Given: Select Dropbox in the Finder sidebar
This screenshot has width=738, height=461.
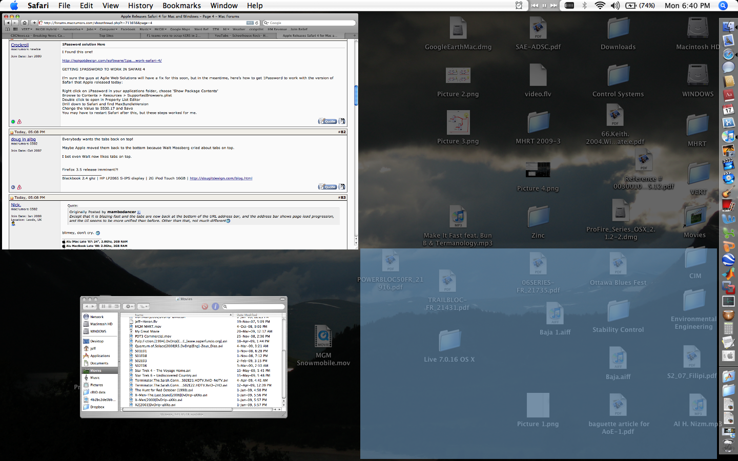Looking at the screenshot, I should pyautogui.click(x=97, y=407).
